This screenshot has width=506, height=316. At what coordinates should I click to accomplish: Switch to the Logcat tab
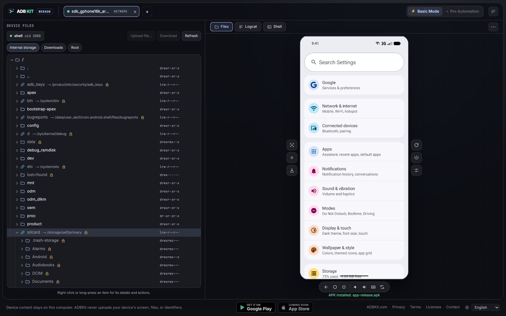point(248,27)
